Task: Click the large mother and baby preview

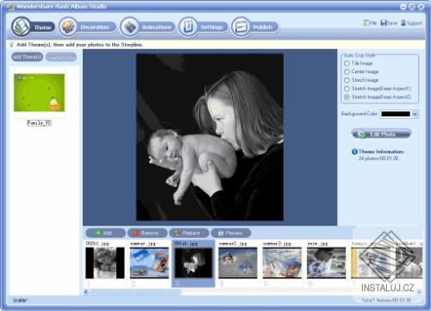Action: [x=209, y=137]
